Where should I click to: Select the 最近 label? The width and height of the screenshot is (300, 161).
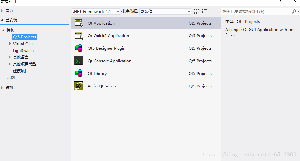click(x=9, y=11)
